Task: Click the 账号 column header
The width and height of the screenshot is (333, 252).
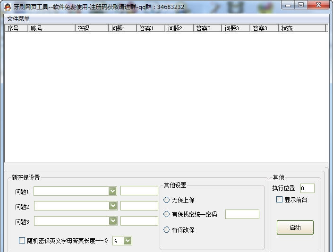Action: (x=51, y=28)
